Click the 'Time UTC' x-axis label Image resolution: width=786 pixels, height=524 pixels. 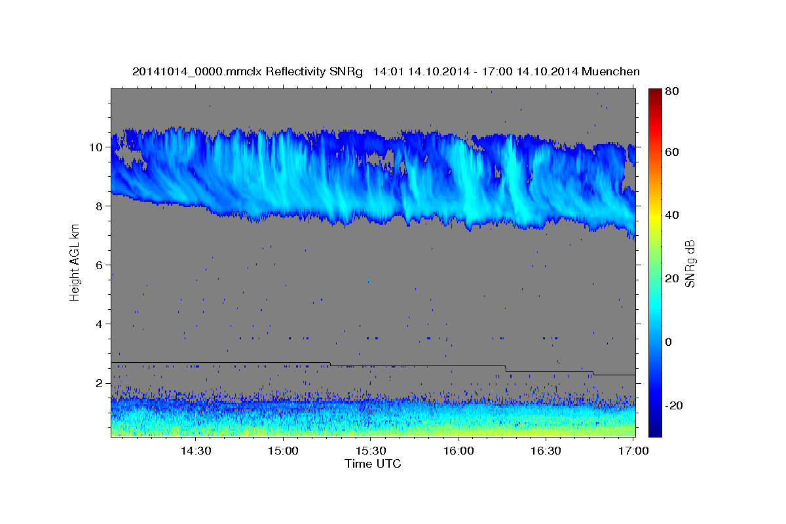coord(373,464)
